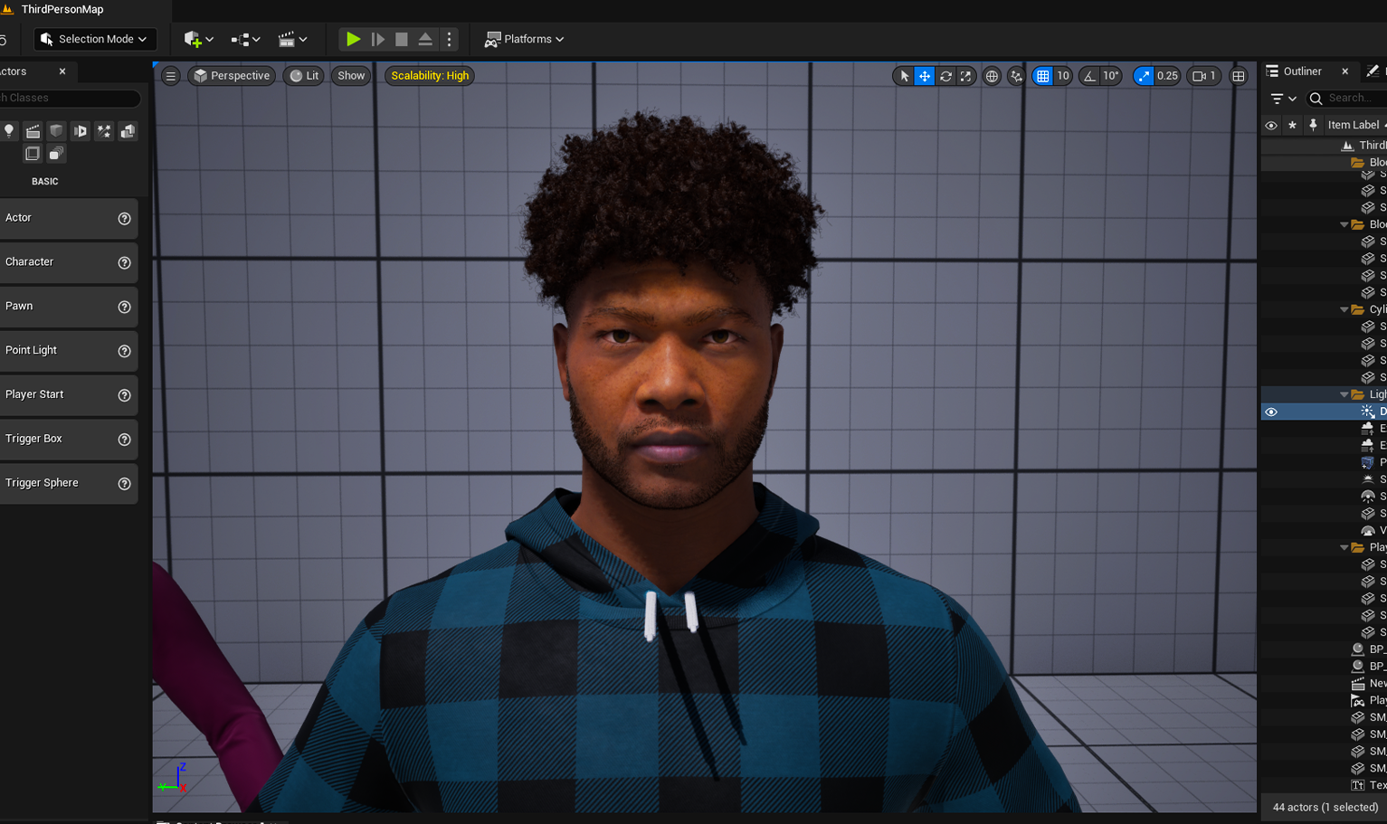Open viewport options hamburger menu
1387x824 pixels.
(x=171, y=76)
